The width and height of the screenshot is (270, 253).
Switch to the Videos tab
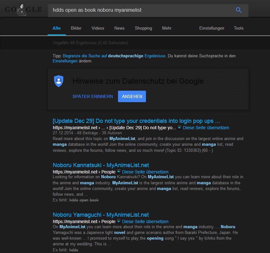point(98,28)
